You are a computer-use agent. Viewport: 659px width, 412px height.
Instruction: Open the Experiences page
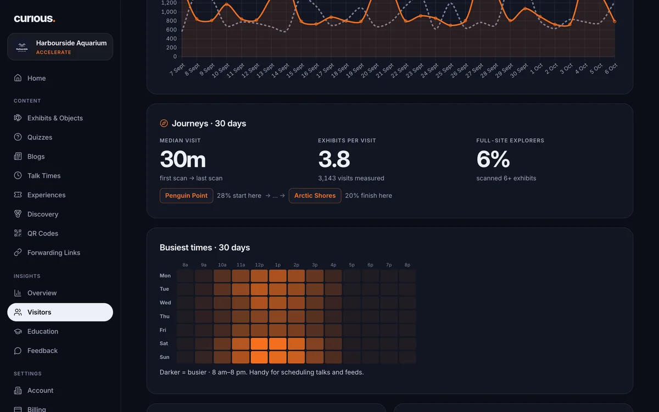(60, 195)
